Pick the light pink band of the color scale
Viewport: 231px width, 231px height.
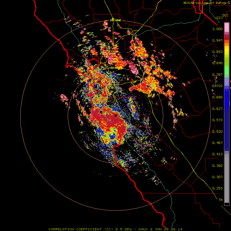(x=227, y=27)
